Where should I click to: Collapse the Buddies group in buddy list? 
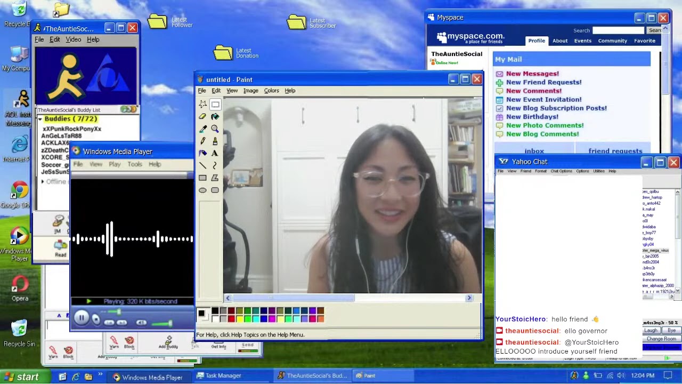(40, 119)
